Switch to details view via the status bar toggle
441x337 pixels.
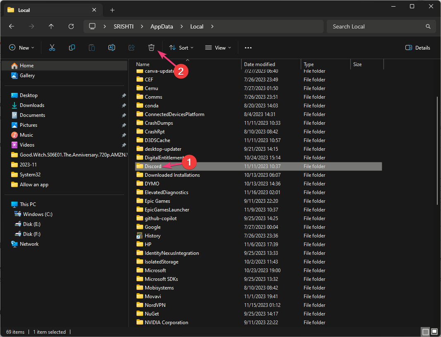[x=425, y=332]
